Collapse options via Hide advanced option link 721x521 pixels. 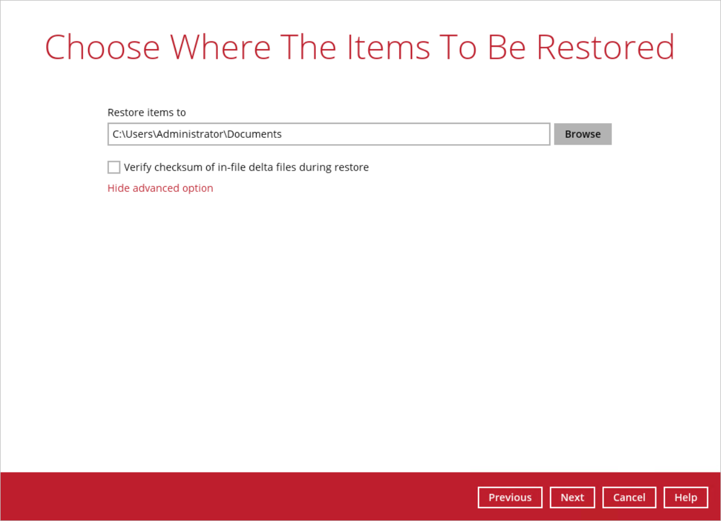pos(160,188)
